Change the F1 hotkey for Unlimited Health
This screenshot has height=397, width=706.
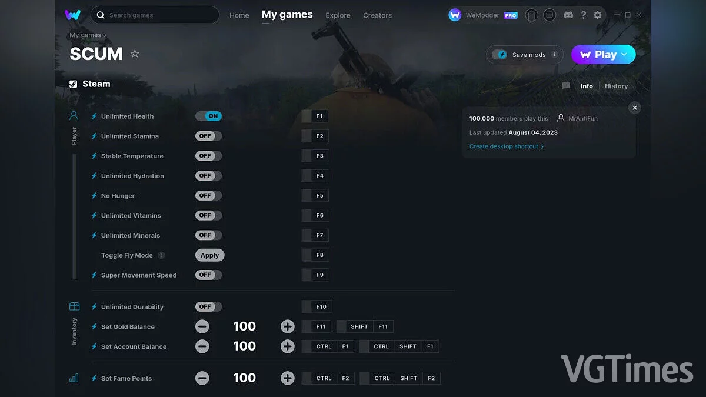(315, 116)
